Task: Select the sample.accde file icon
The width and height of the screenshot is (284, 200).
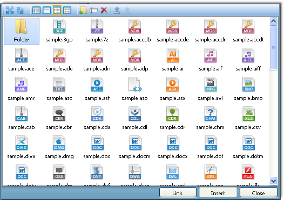Action: pos(172,26)
